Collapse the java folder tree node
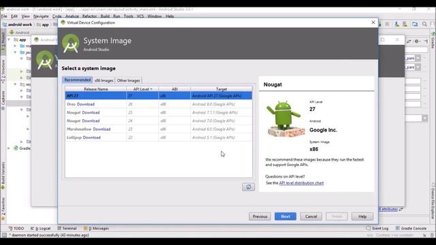This screenshot has height=245, width=436. [x=15, y=52]
